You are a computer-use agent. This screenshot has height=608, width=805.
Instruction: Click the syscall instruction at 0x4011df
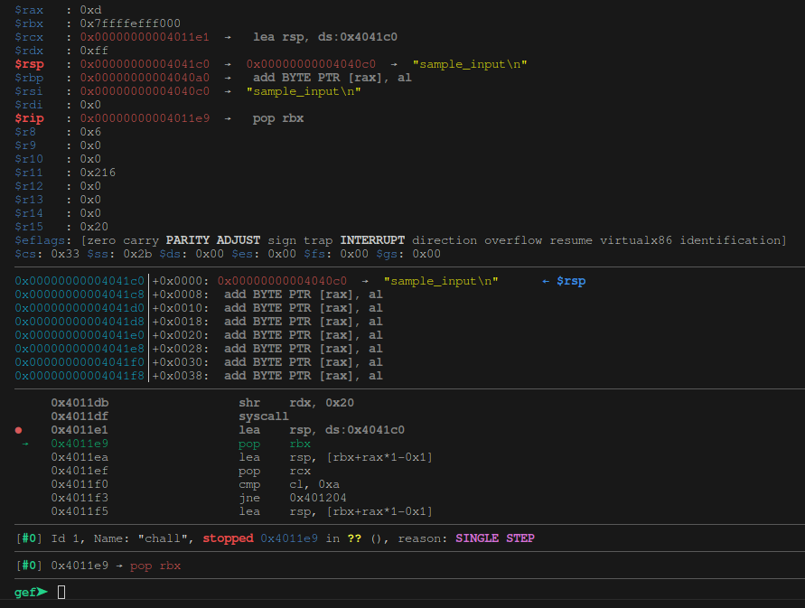pos(264,416)
